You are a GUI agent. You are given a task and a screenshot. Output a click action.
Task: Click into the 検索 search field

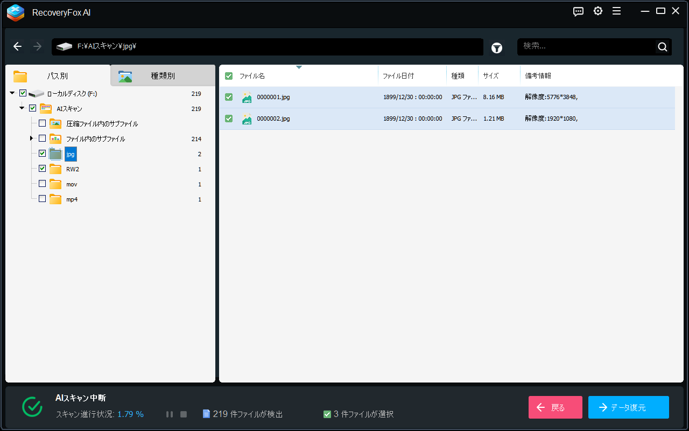point(586,47)
